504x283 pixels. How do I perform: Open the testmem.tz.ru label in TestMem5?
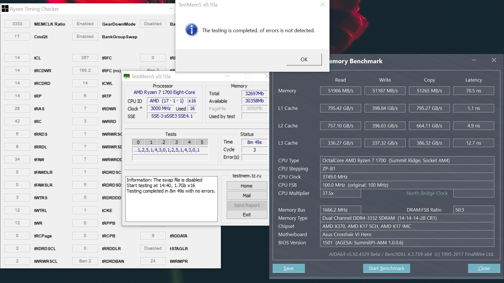tap(247, 176)
